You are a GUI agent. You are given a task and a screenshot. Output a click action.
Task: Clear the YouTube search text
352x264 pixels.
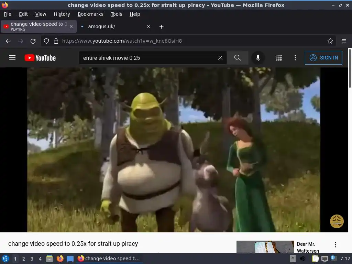click(x=220, y=58)
